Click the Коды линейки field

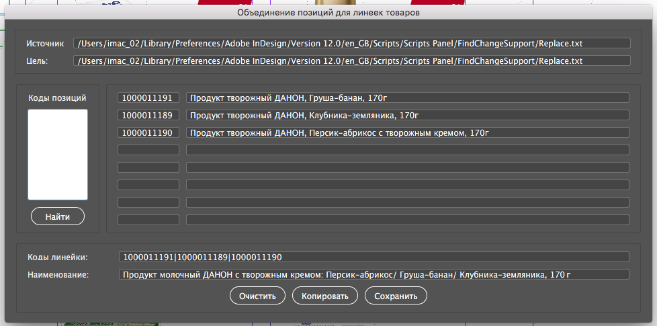(x=374, y=257)
